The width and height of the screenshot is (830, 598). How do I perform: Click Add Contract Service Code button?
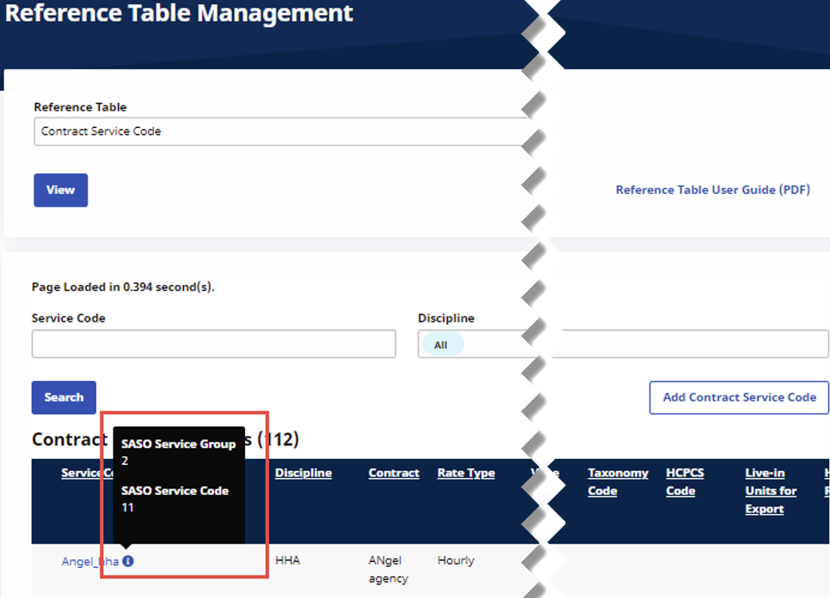coord(739,397)
